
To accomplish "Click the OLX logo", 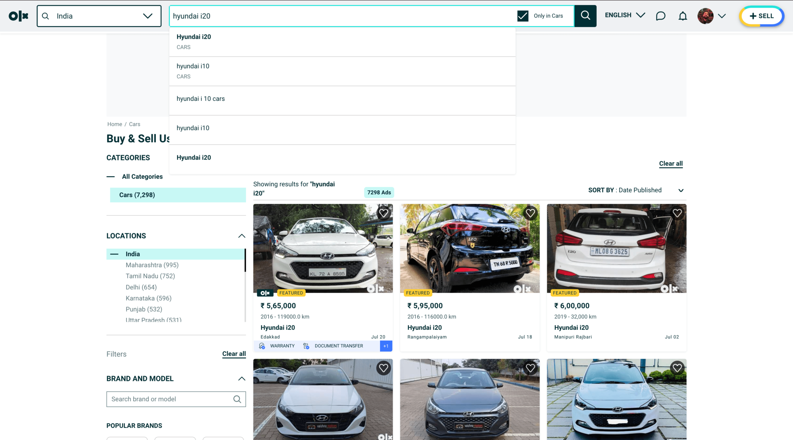I will click(x=18, y=16).
